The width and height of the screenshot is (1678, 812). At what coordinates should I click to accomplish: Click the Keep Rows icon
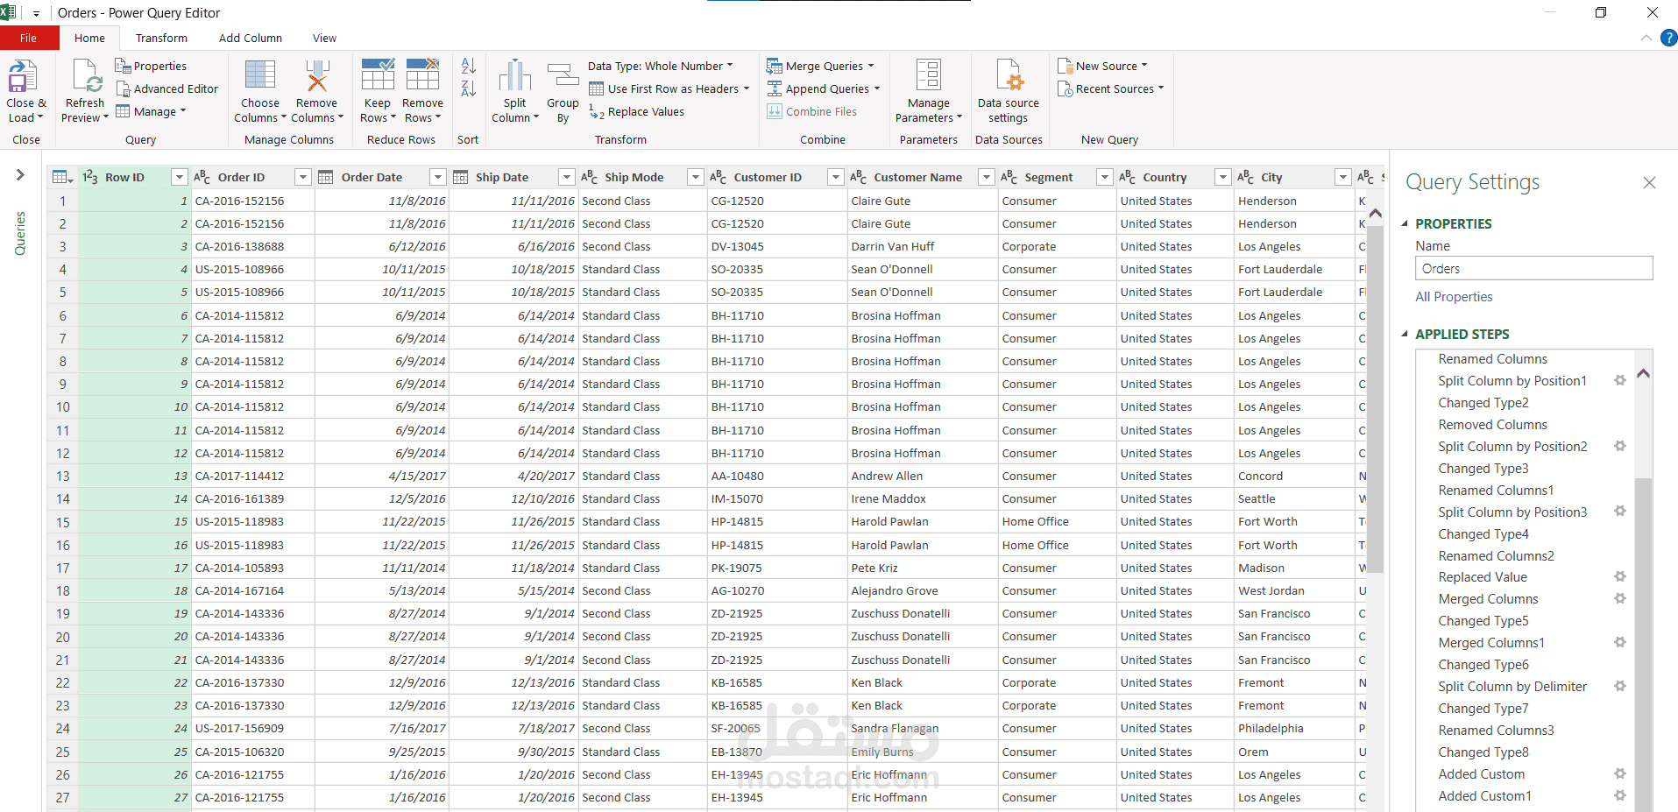point(378,74)
